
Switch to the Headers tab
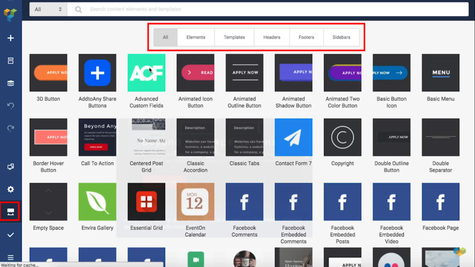(272, 37)
